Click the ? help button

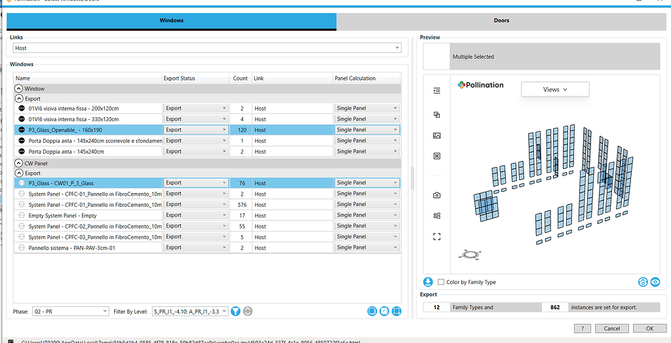pos(583,329)
